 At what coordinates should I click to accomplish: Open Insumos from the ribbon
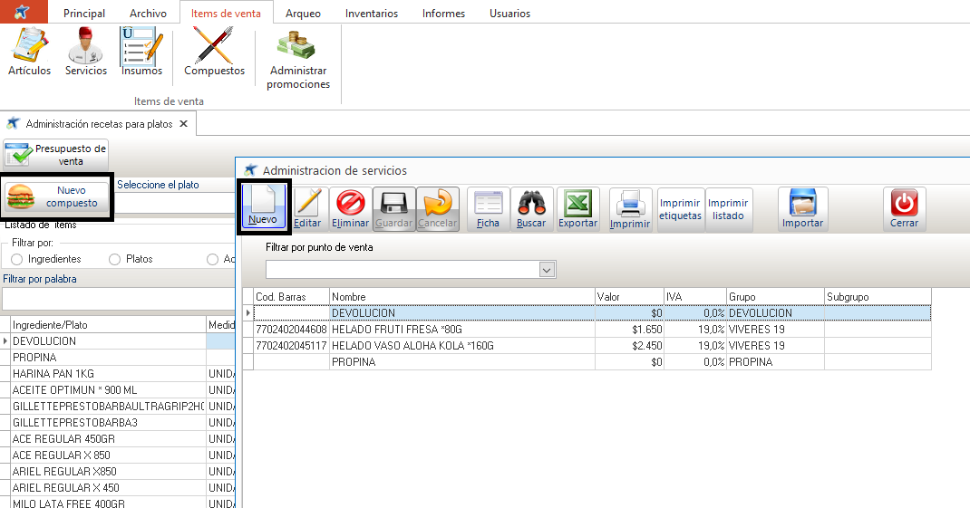(141, 52)
